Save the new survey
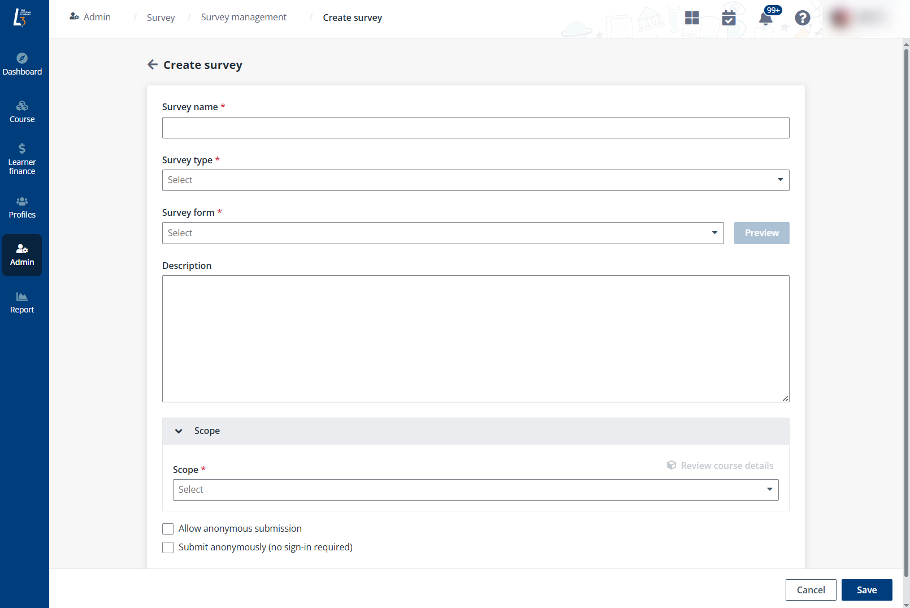 (866, 589)
